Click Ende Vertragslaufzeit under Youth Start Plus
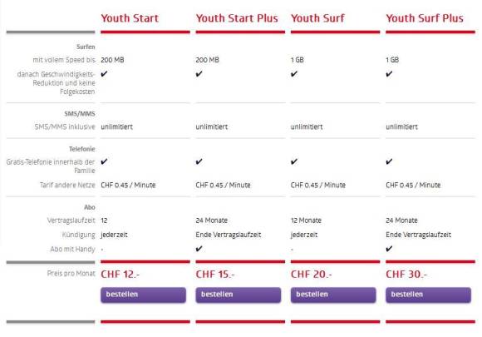Screen dimensions: 482x337 [229, 235]
